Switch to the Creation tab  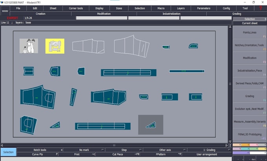coord(40,14)
